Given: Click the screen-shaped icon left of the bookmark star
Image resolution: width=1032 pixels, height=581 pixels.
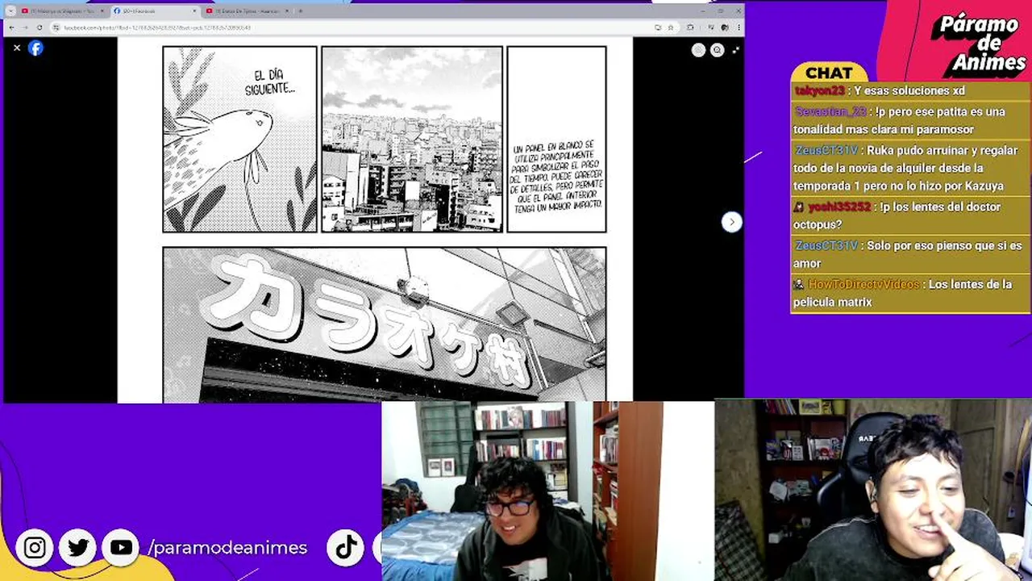Looking at the screenshot, I should click(x=658, y=27).
